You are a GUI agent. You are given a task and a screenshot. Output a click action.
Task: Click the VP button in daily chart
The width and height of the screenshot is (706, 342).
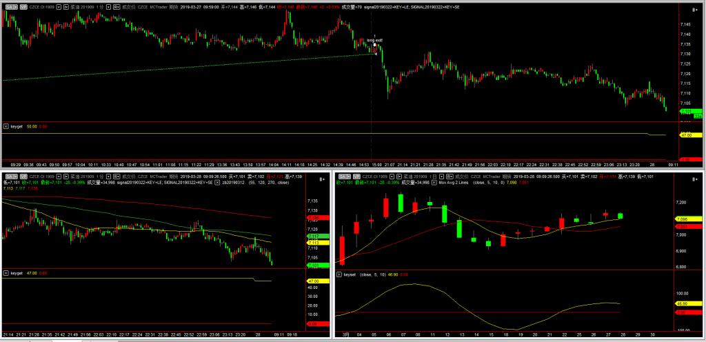click(356, 177)
